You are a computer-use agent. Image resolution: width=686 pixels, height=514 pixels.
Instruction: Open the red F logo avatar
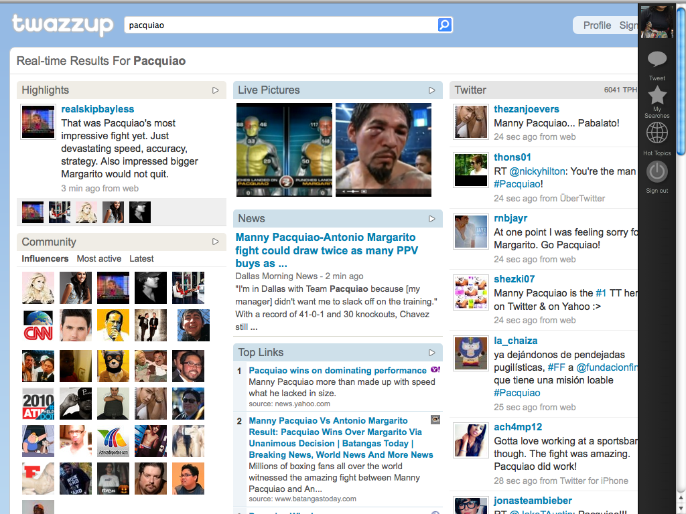point(38,479)
